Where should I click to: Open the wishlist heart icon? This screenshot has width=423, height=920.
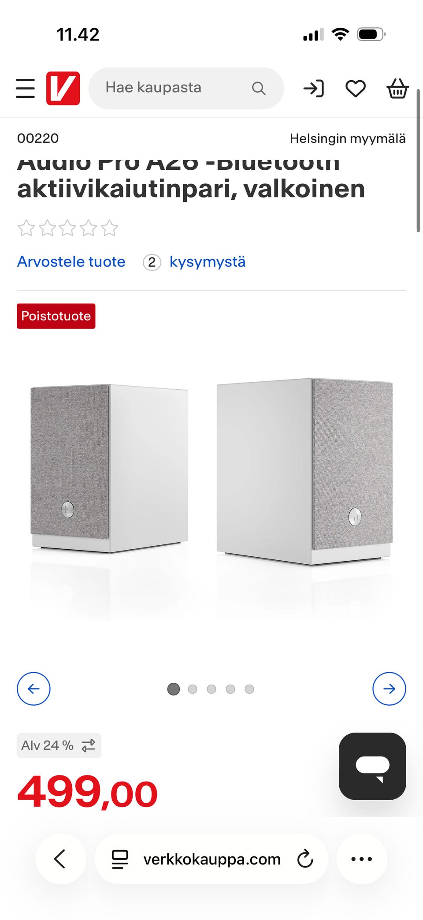(x=355, y=89)
